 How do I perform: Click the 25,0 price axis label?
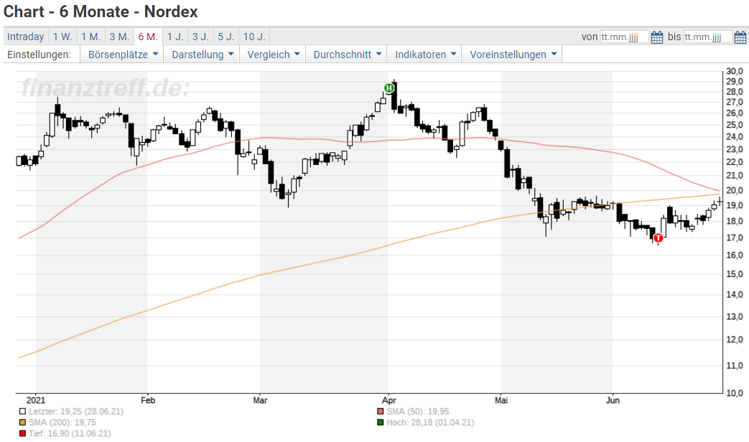(x=735, y=125)
